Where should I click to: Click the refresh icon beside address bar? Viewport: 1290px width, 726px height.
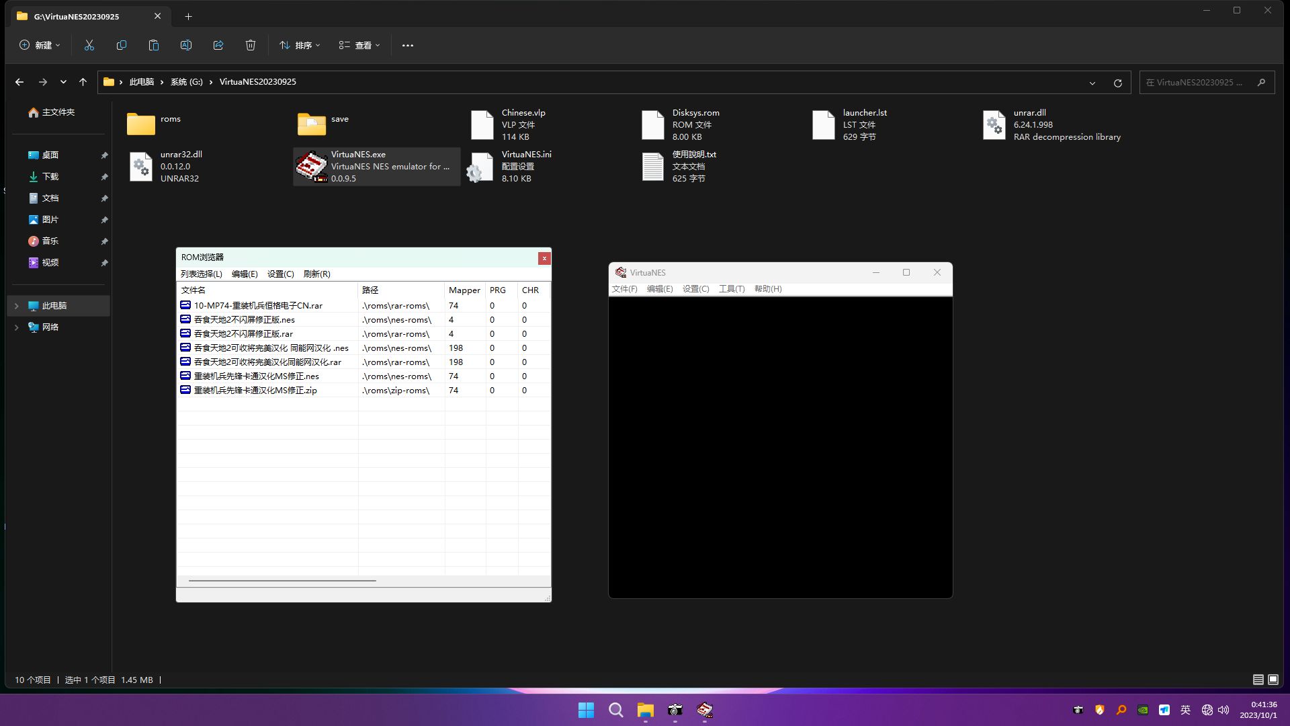[1118, 83]
